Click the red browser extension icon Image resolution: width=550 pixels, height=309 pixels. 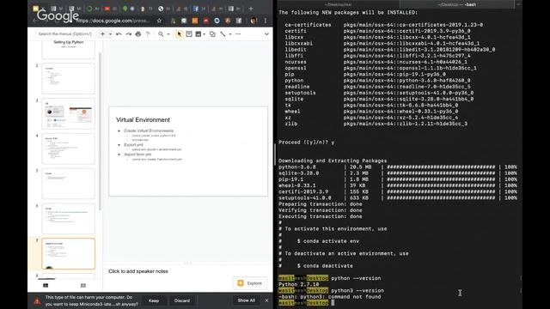pos(206,21)
